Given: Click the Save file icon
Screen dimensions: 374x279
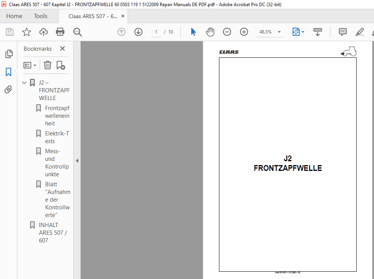Looking at the screenshot, I should tap(10, 32).
